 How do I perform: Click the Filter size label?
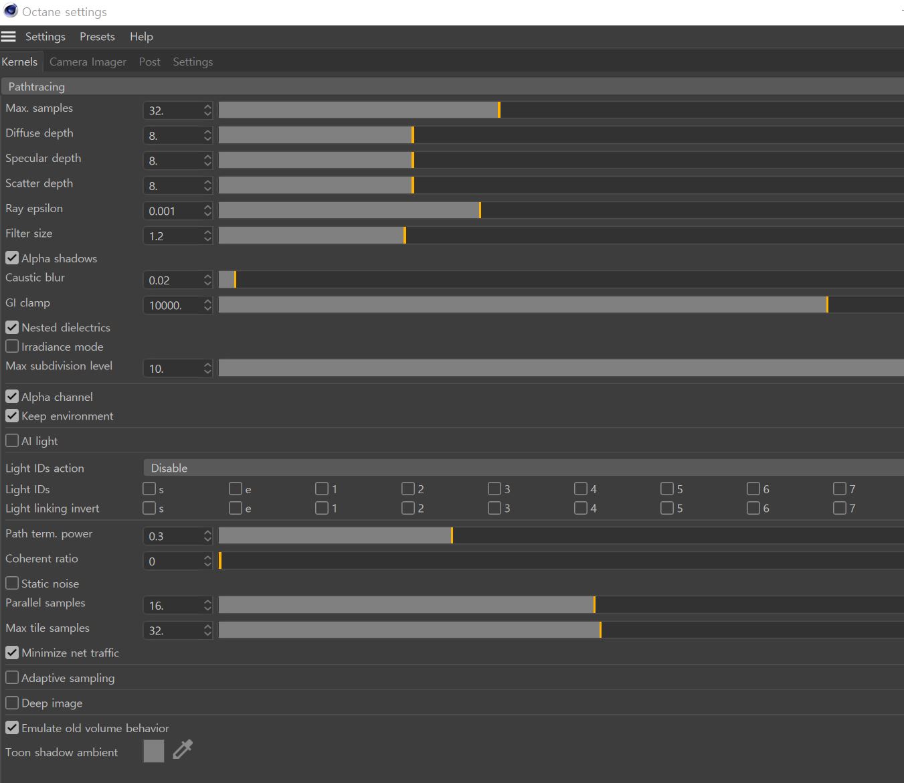[x=29, y=233]
